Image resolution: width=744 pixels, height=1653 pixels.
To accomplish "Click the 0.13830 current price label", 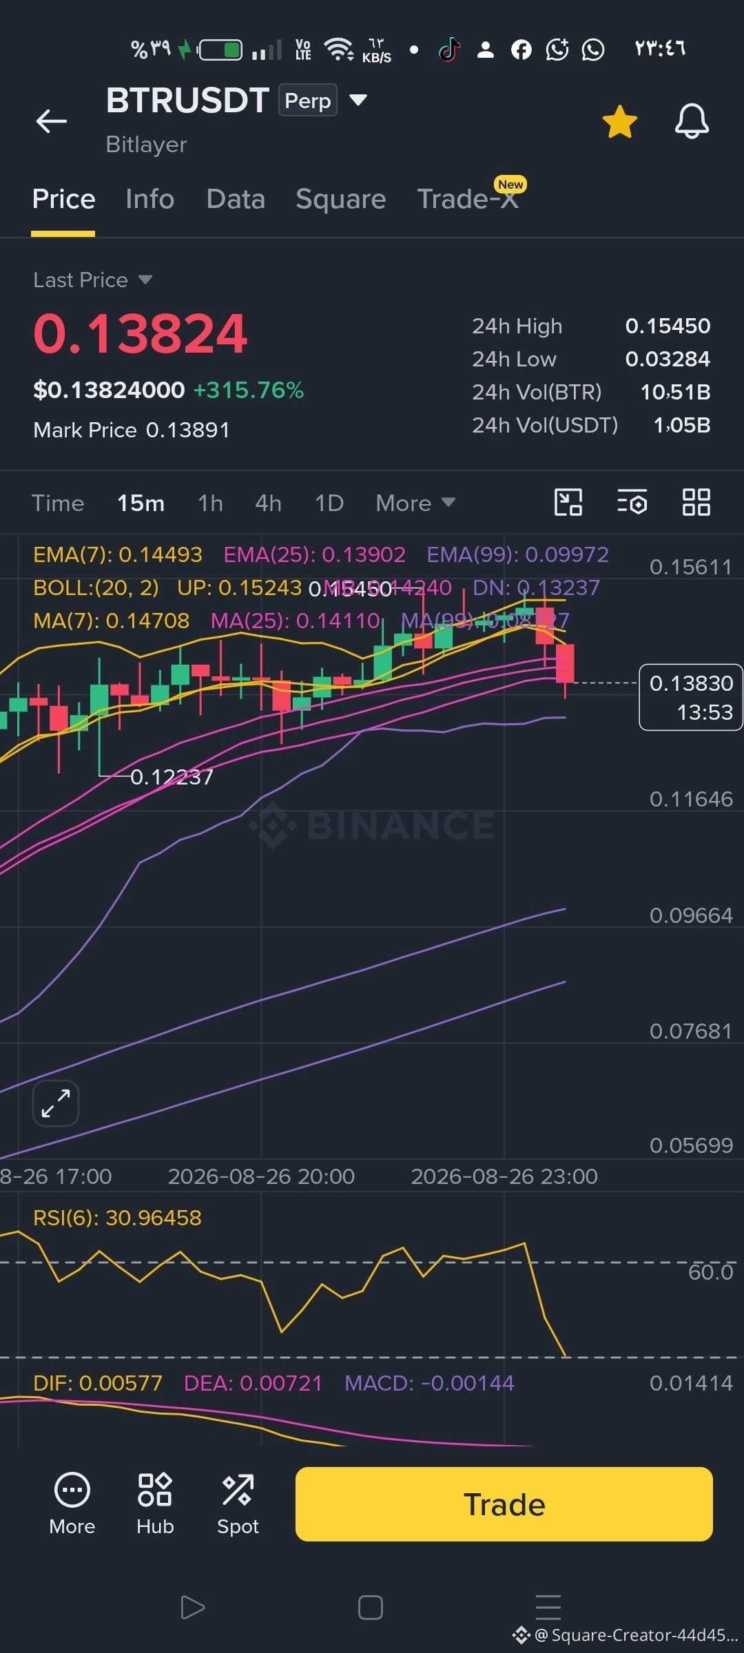I will (691, 697).
